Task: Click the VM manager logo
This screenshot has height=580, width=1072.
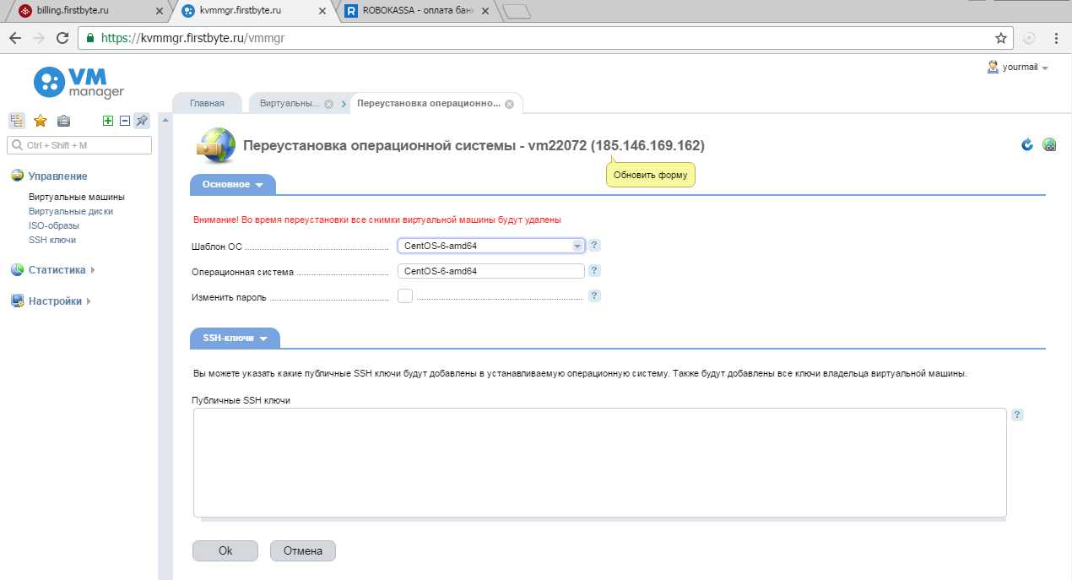Action: coord(79,83)
